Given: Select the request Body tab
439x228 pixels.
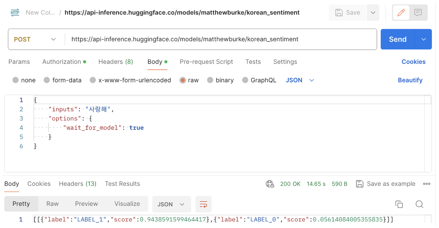Looking at the screenshot, I should [x=157, y=62].
